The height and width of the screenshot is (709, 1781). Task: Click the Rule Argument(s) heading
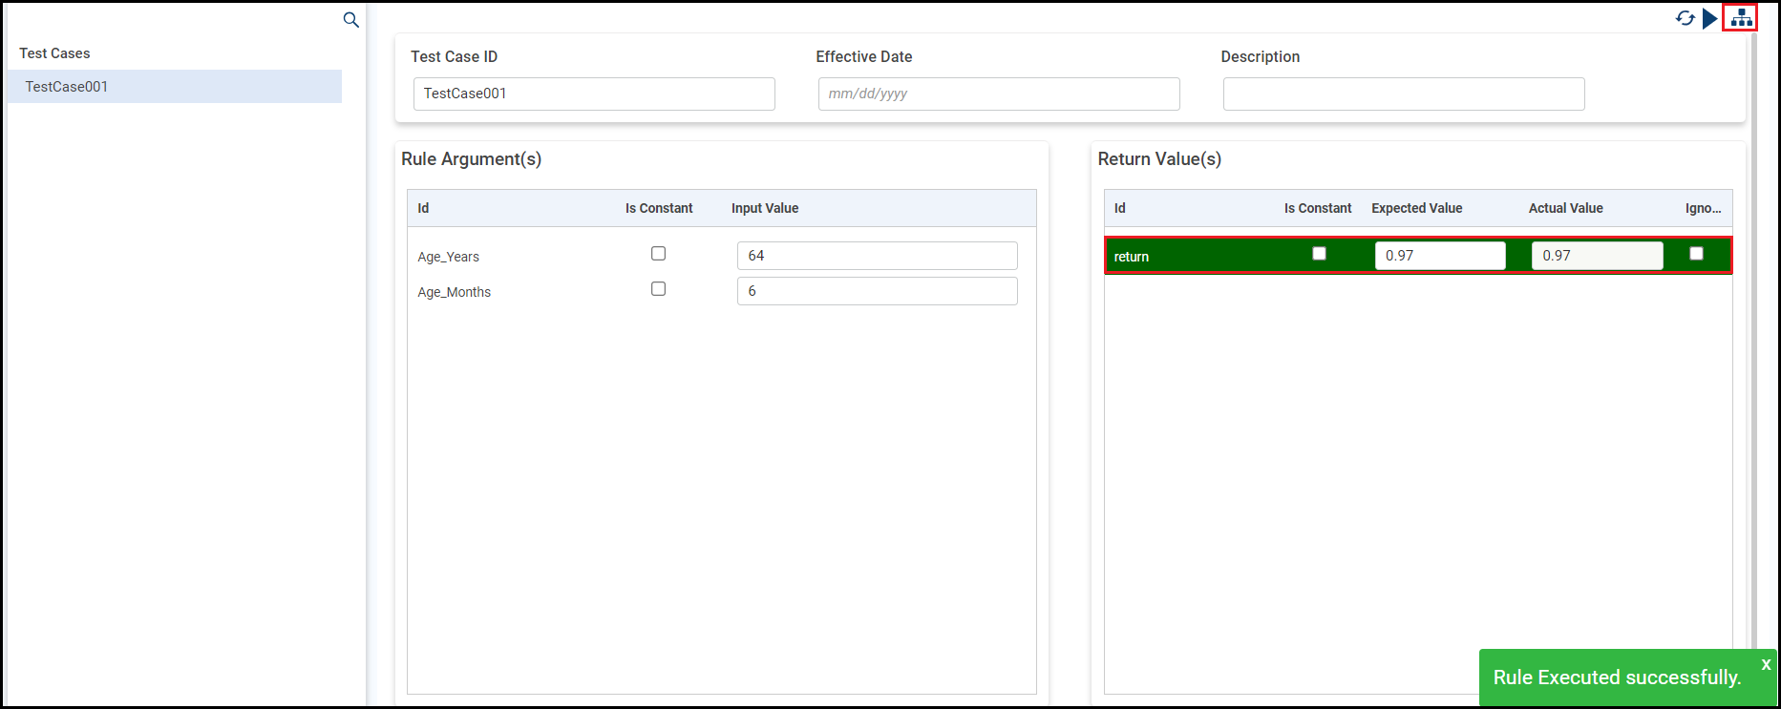[471, 159]
